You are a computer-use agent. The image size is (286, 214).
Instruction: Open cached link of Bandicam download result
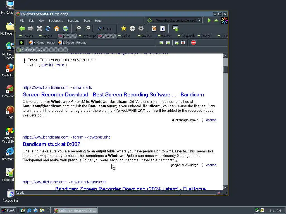click(x=211, y=120)
